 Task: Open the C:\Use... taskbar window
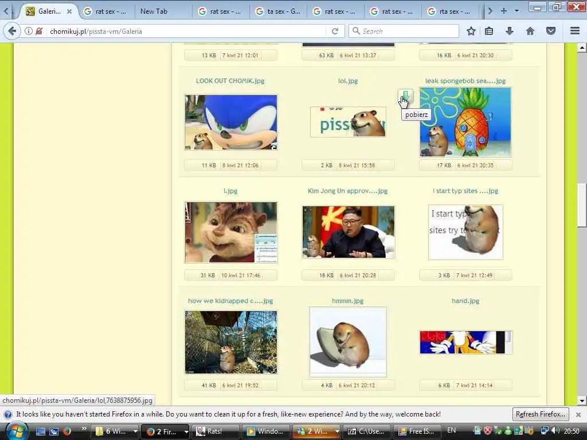[x=367, y=431]
